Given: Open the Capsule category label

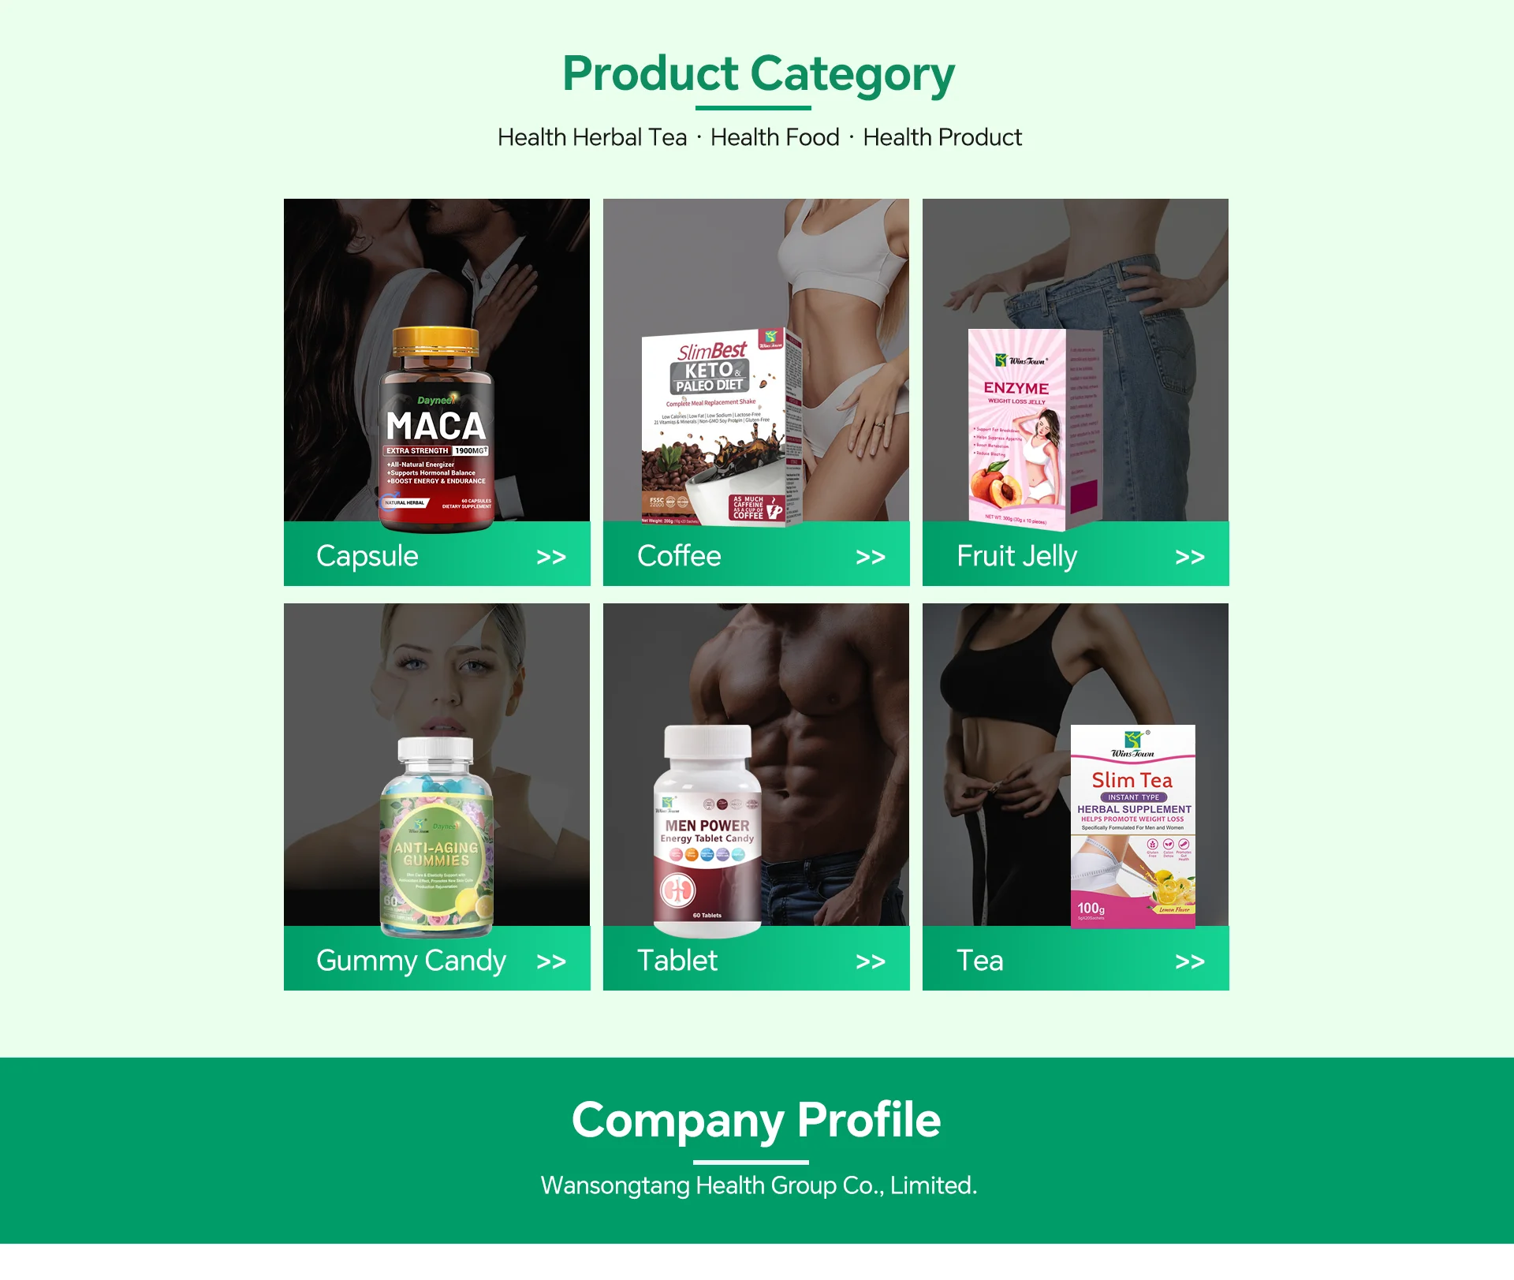Looking at the screenshot, I should 367,556.
